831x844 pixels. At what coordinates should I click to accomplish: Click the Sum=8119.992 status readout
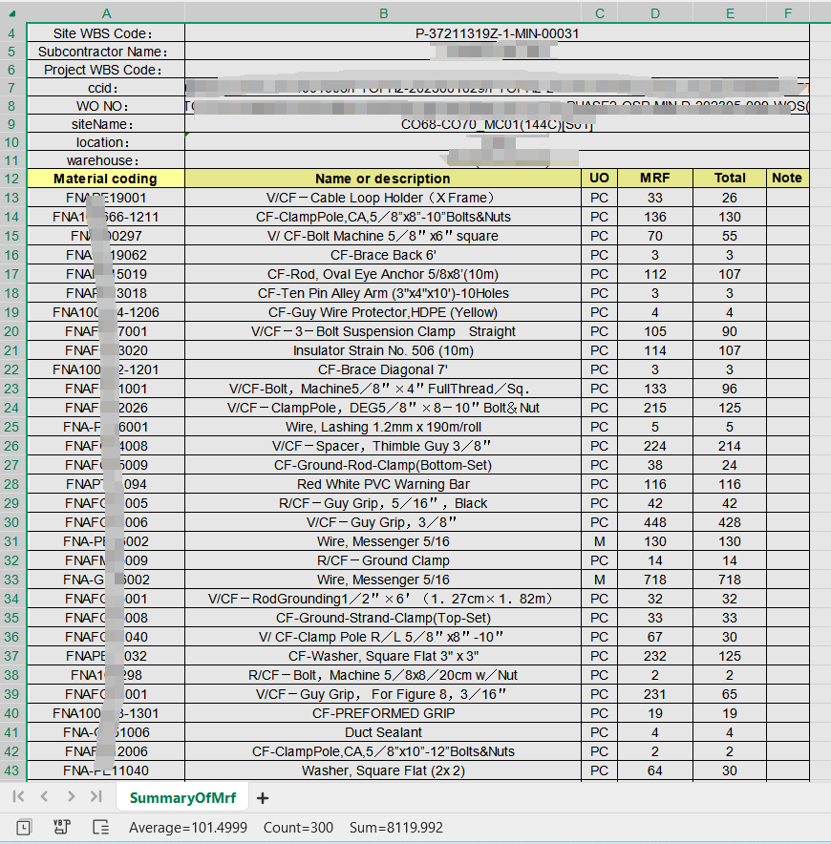395,828
